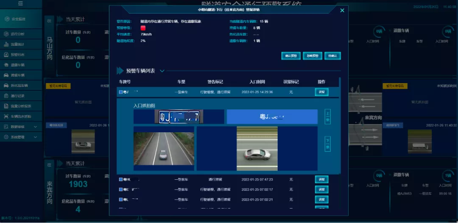458x223 pixels.
Task: Open 预警日志 via its sidebar icon
Action: [6, 55]
